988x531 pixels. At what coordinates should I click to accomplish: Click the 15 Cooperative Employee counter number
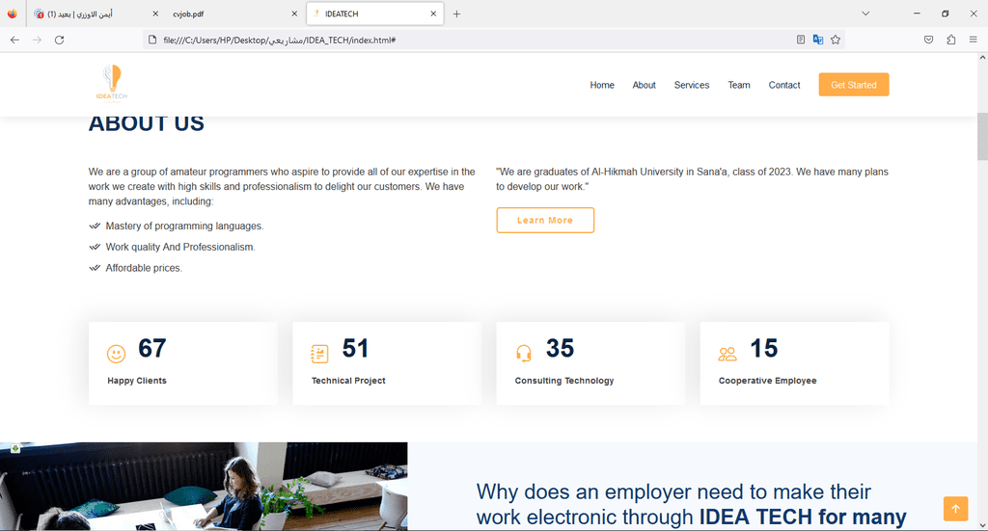click(x=764, y=348)
